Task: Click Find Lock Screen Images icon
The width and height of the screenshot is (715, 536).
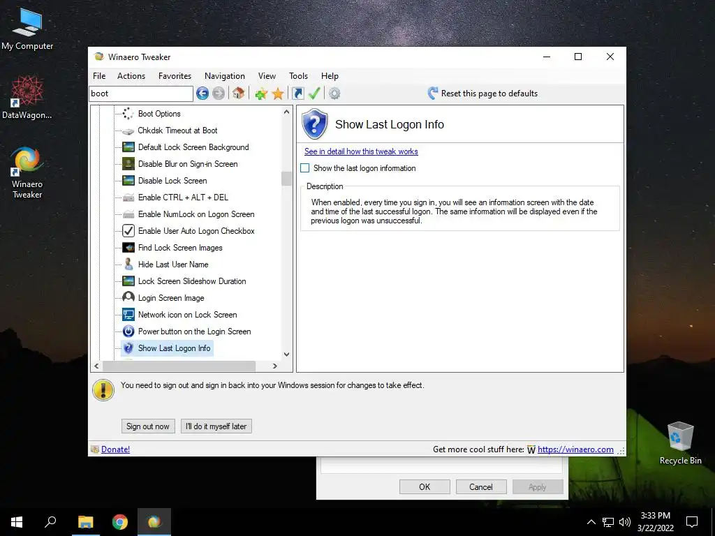Action: (128, 248)
